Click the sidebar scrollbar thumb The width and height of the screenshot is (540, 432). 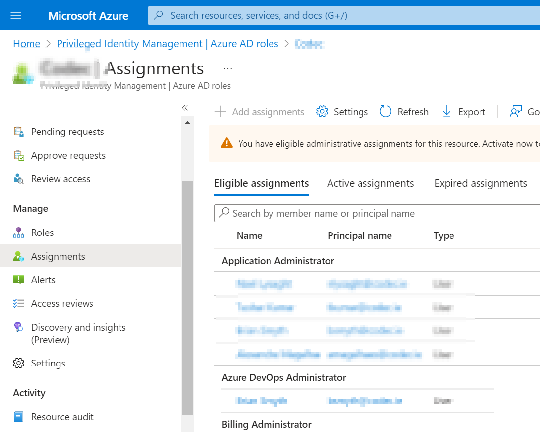click(x=188, y=298)
